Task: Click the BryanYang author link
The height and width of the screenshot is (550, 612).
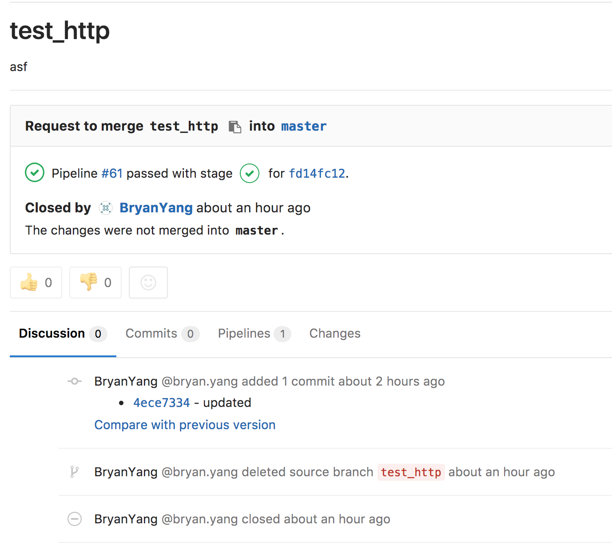Action: click(156, 208)
